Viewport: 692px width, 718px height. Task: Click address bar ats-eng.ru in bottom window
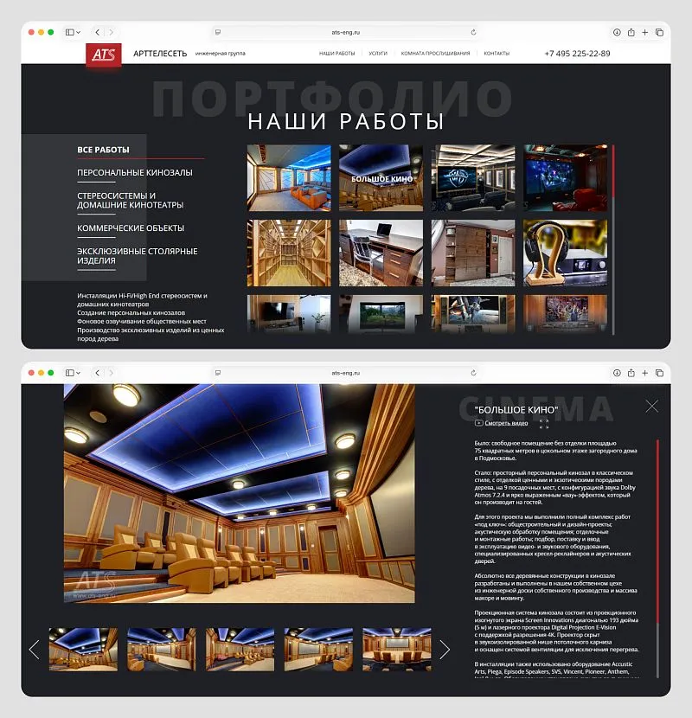tap(346, 373)
